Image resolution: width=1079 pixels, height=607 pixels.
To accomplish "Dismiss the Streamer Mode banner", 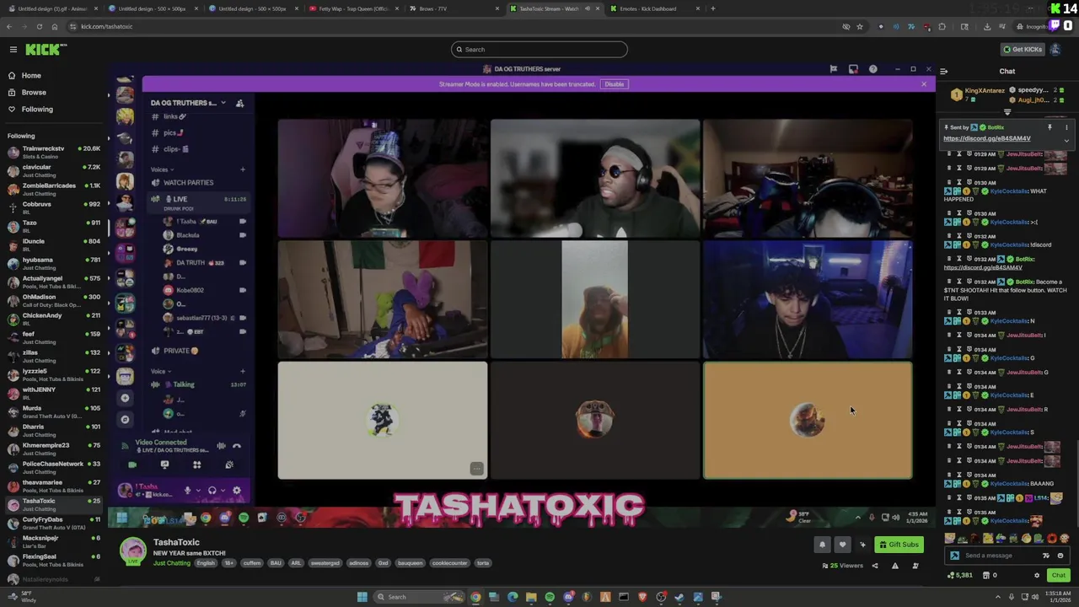I will (923, 84).
